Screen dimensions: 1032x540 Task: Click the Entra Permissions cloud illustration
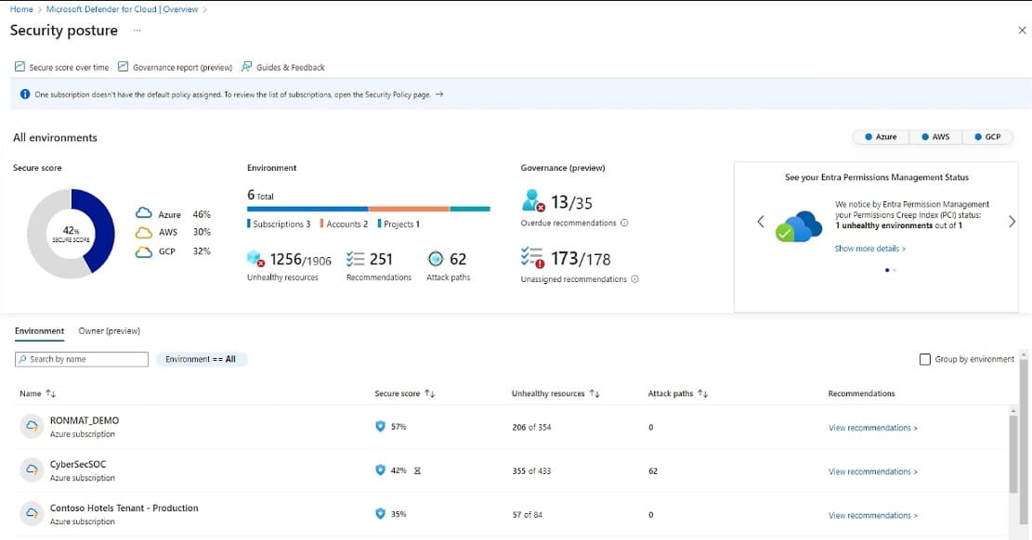tap(798, 225)
